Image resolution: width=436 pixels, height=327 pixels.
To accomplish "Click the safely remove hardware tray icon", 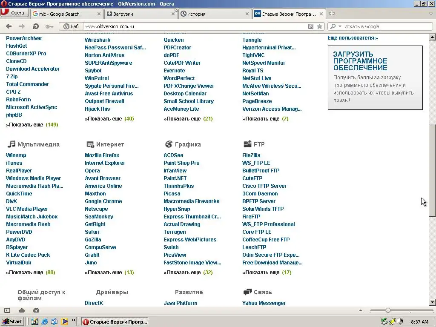I will [x=384, y=321].
